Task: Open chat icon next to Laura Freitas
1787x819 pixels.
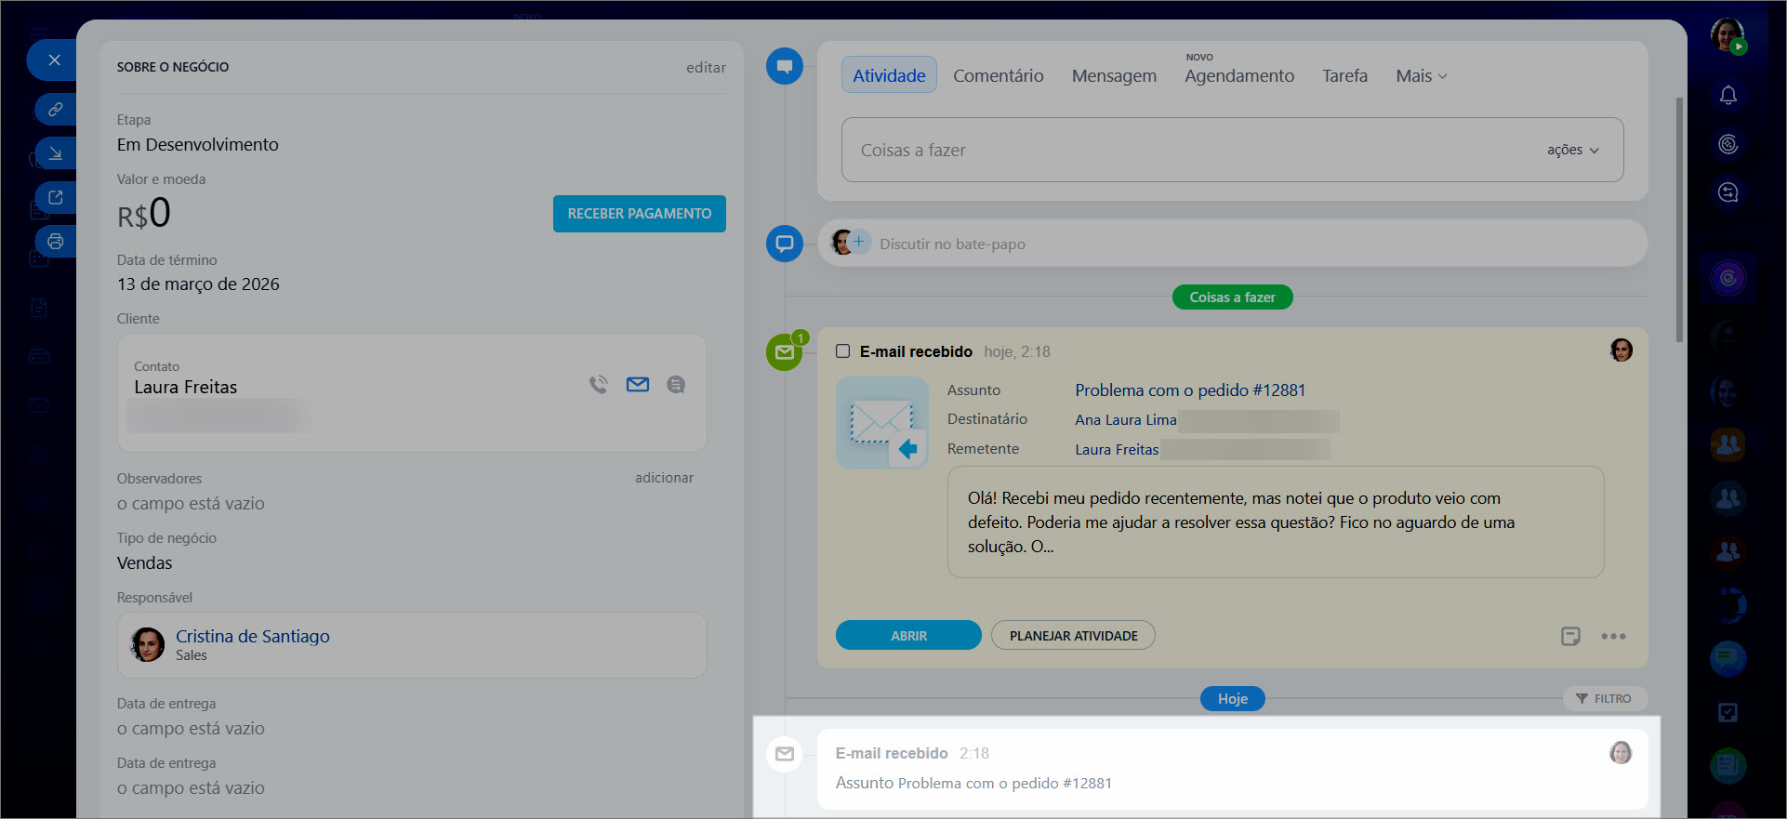Action: (x=676, y=384)
